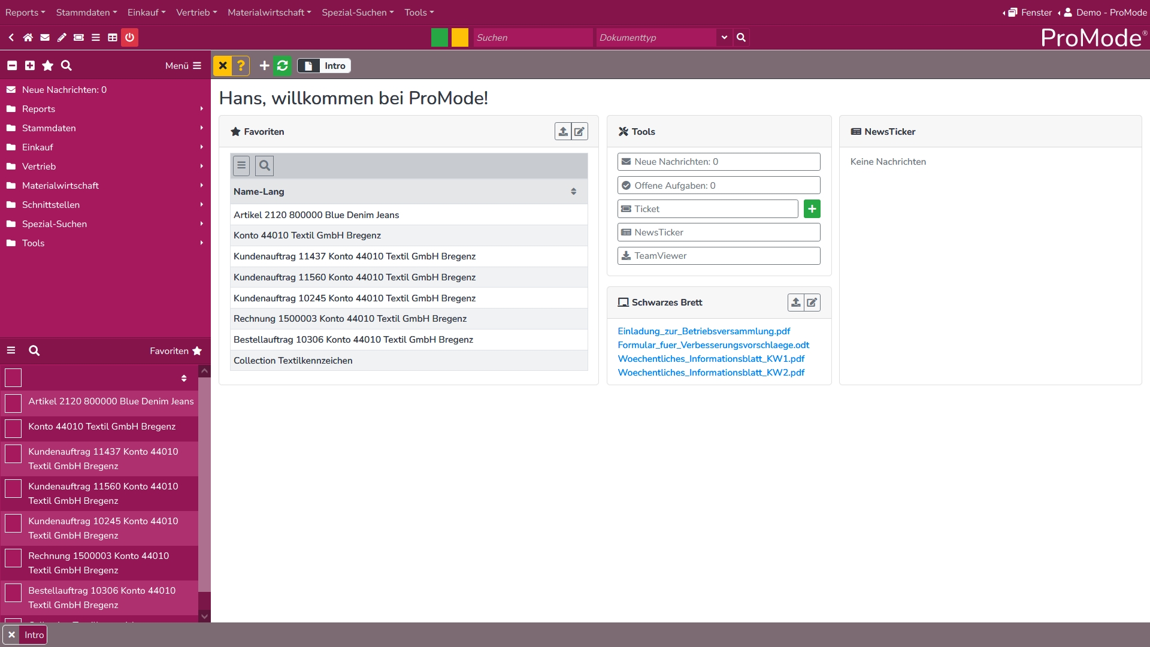The height and width of the screenshot is (647, 1150).
Task: Open the Spezial-Suchen top menu
Action: (358, 12)
